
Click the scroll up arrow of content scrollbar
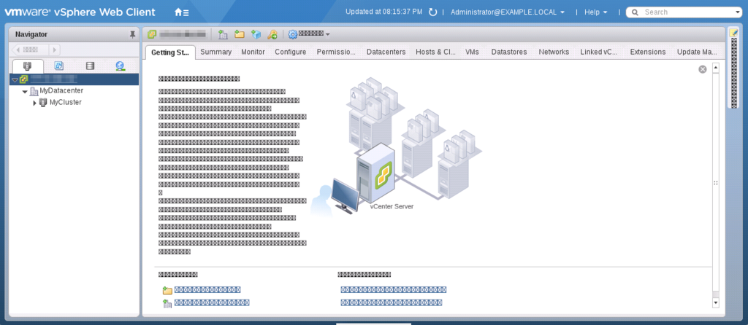[x=716, y=68]
